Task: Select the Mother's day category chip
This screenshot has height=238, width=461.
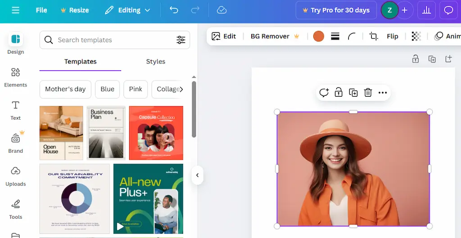Action: click(65, 90)
